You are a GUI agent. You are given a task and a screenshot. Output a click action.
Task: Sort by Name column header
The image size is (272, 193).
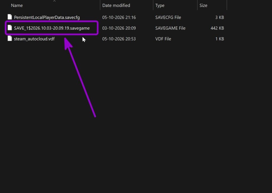click(17, 5)
